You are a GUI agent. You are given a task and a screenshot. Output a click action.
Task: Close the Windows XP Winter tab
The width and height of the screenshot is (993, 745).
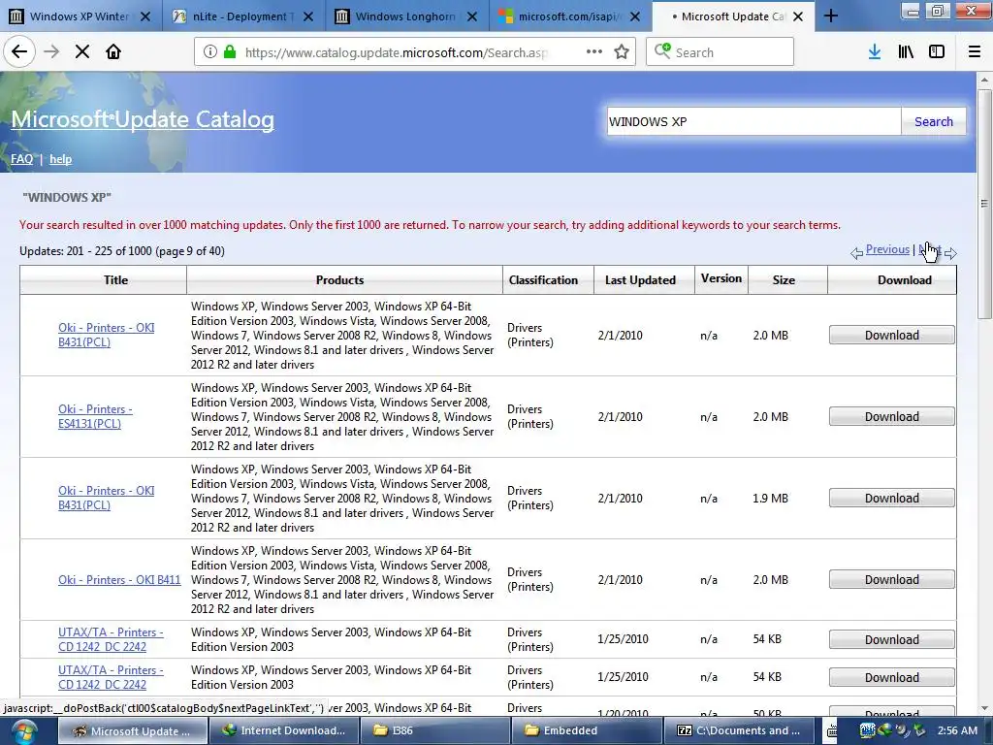click(145, 16)
